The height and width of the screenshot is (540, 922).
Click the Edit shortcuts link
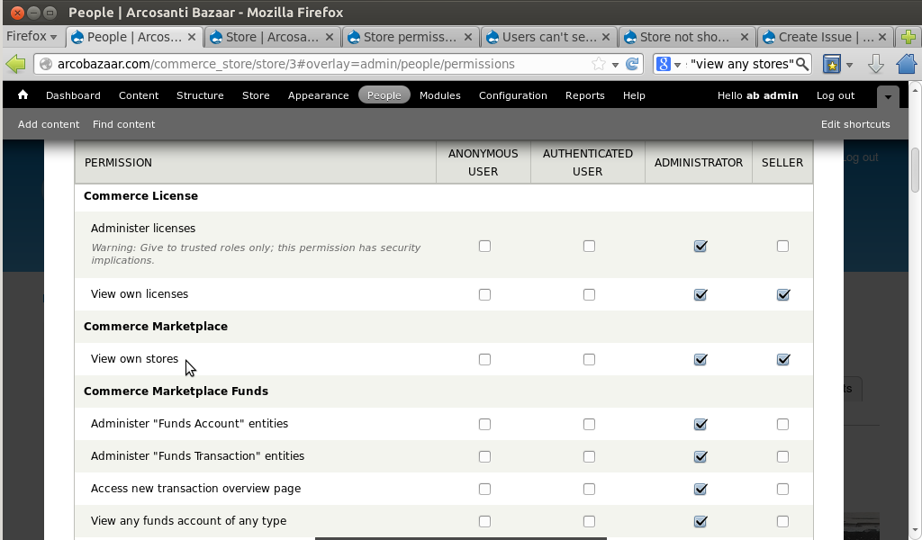[855, 124]
